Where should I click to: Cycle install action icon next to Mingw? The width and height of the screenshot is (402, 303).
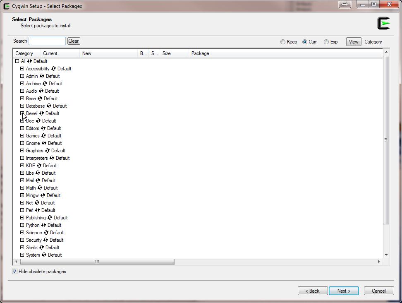click(x=43, y=195)
